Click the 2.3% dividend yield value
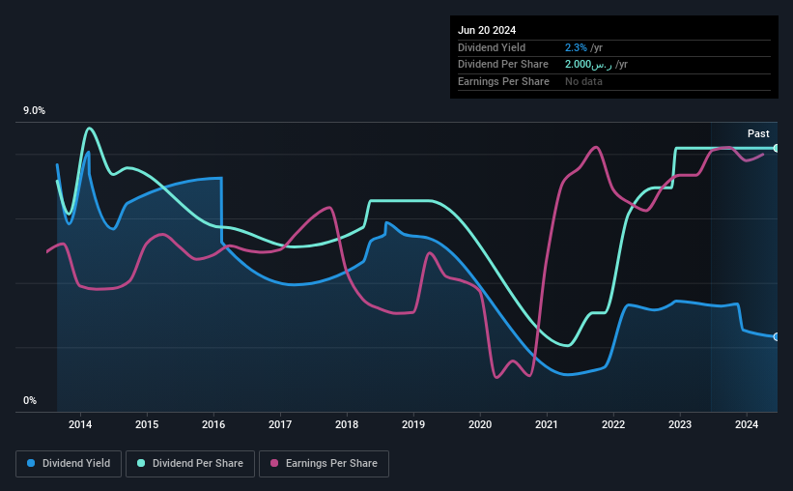The image size is (793, 491). [576, 47]
